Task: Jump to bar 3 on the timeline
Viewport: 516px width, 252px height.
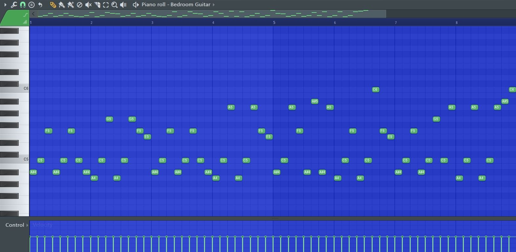Action: point(153,23)
